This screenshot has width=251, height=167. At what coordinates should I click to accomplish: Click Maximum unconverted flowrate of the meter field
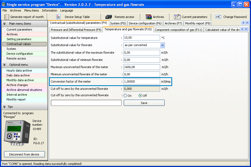142,67
